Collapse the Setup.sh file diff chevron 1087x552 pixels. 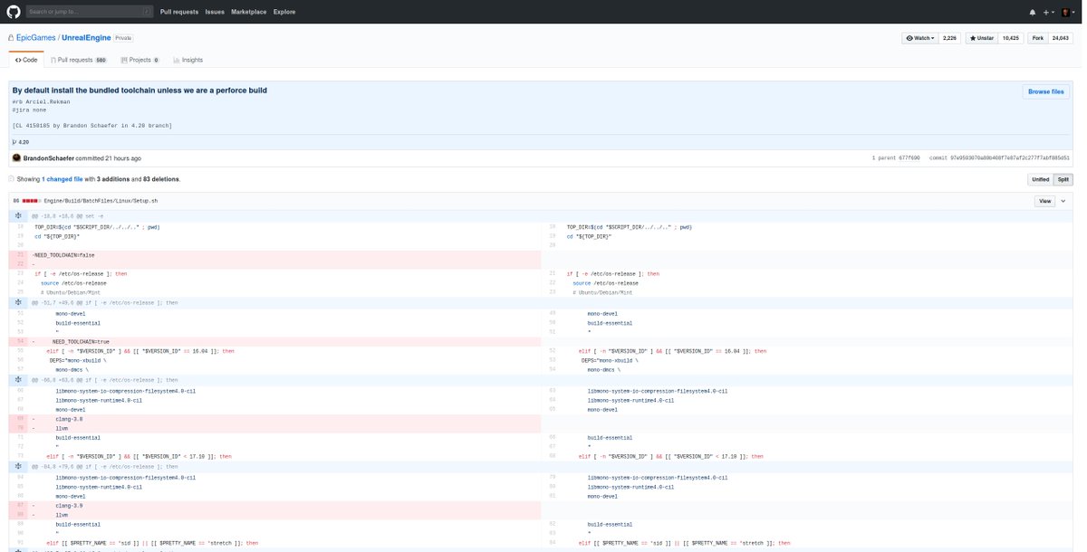tap(1063, 201)
